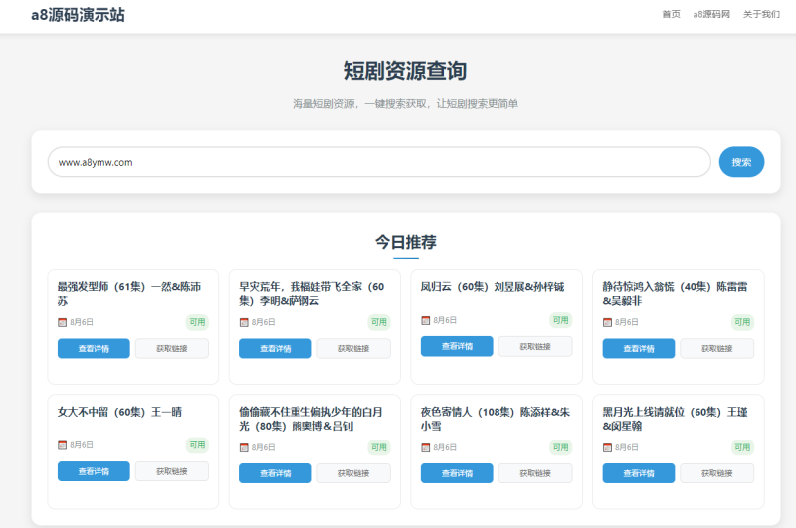This screenshot has width=796, height=528.
Task: Click 可用 badge on 偷偷藏不住 card
Action: (379, 447)
